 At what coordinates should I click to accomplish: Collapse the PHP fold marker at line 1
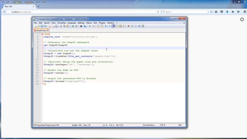click(x=42, y=34)
